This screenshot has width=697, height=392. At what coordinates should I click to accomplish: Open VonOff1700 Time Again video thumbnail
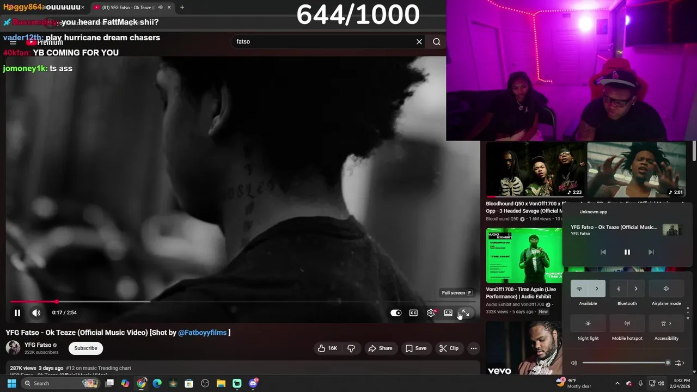pyautogui.click(x=524, y=255)
